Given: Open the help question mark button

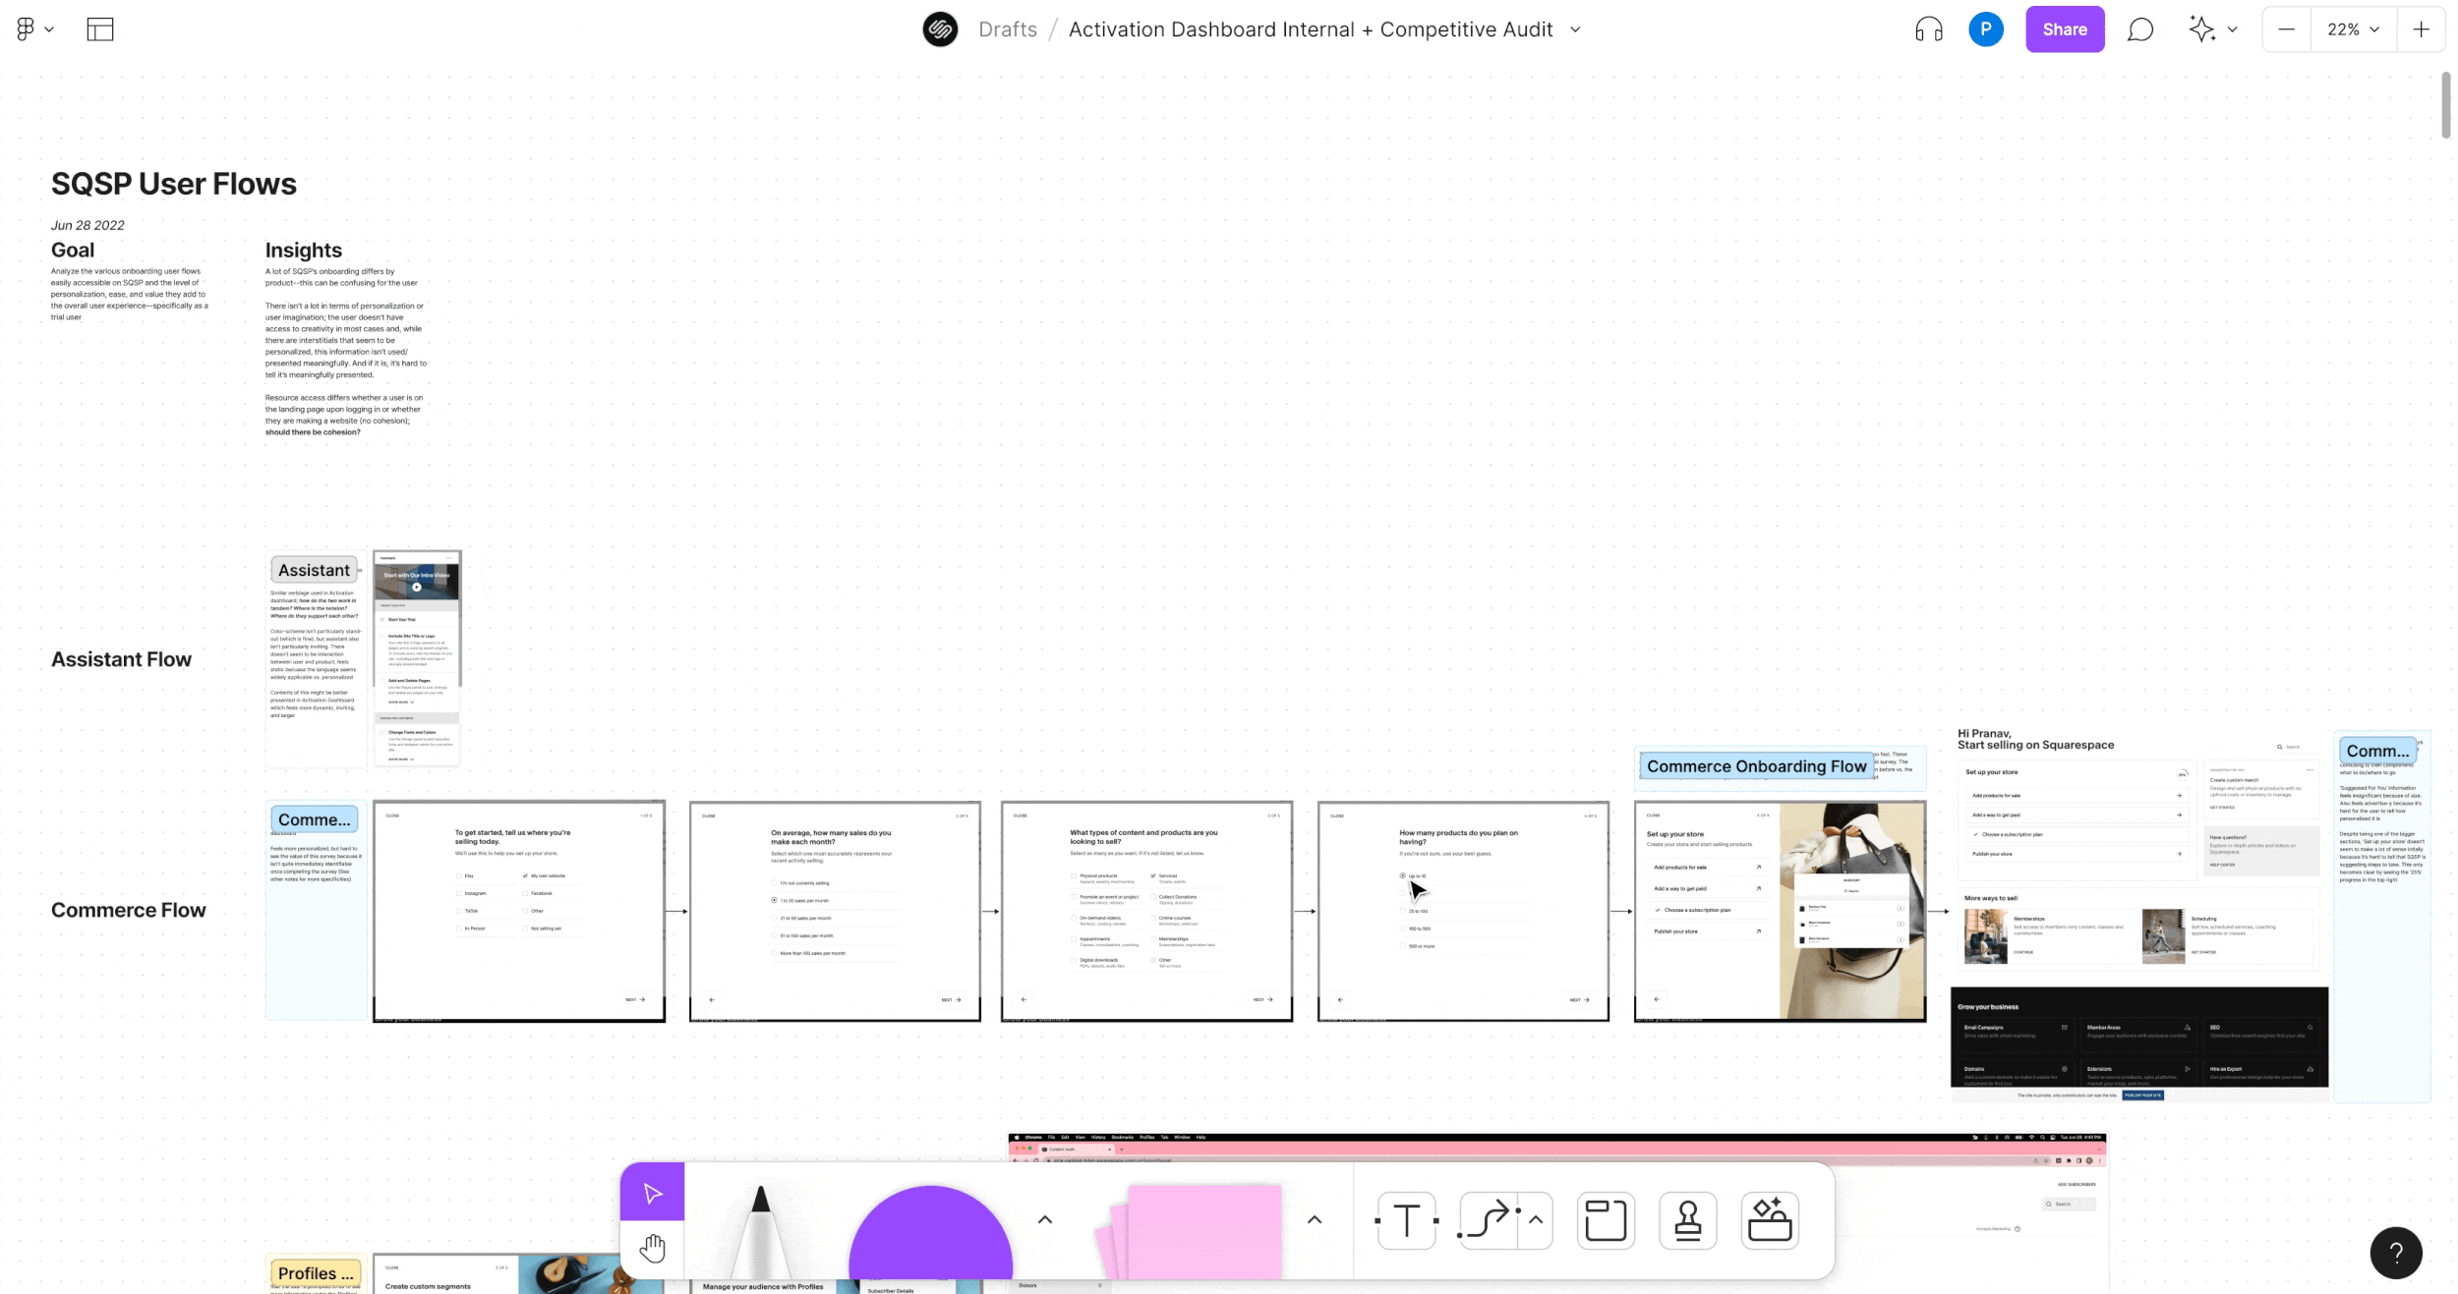Looking at the screenshot, I should (2395, 1252).
